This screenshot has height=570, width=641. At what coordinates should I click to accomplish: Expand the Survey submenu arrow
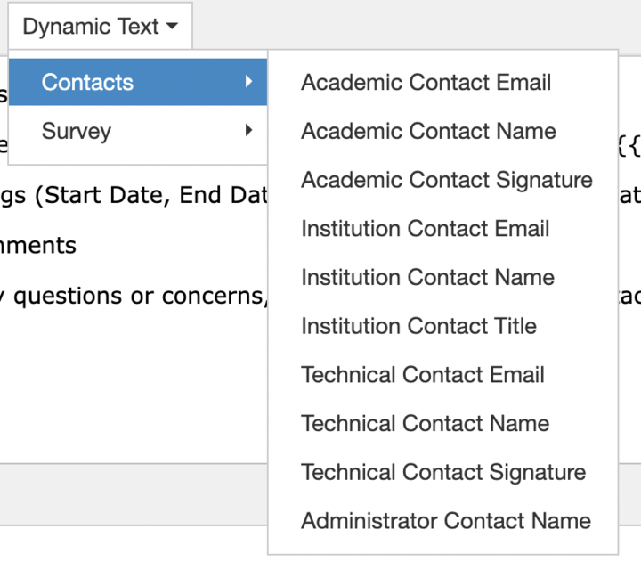(248, 131)
